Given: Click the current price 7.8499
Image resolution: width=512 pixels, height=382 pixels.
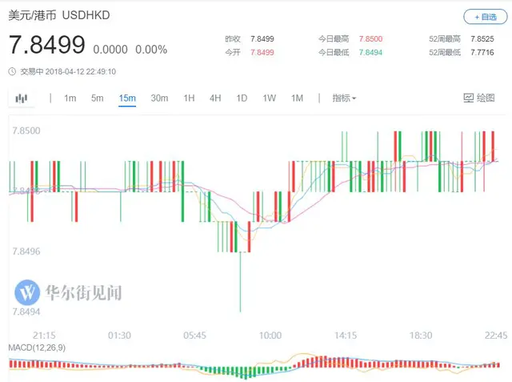Looking at the screenshot, I should coord(47,44).
